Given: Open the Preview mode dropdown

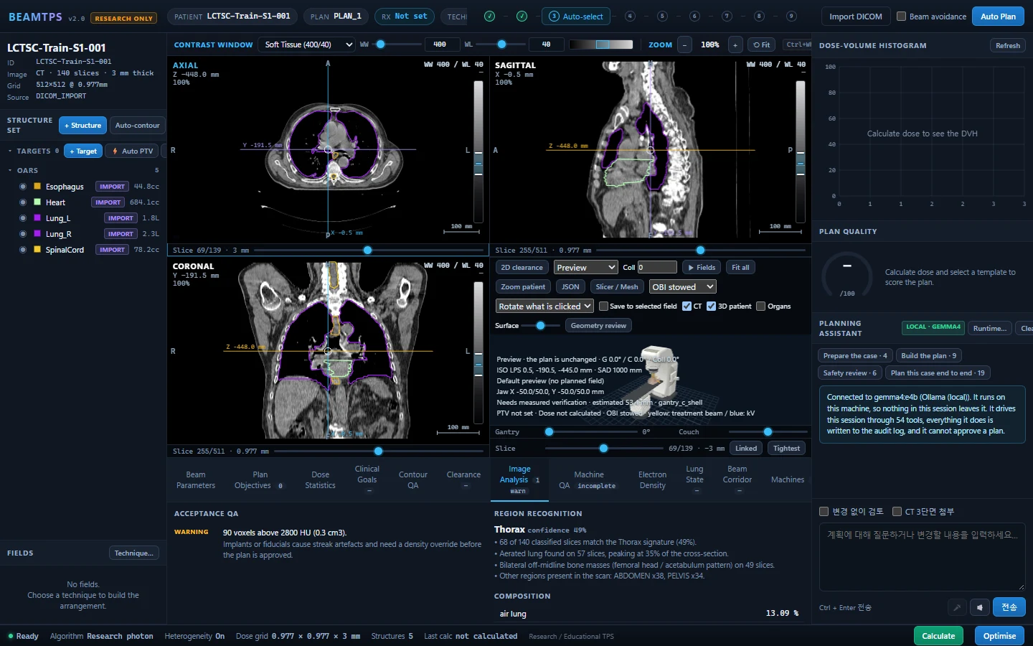Looking at the screenshot, I should [x=586, y=267].
